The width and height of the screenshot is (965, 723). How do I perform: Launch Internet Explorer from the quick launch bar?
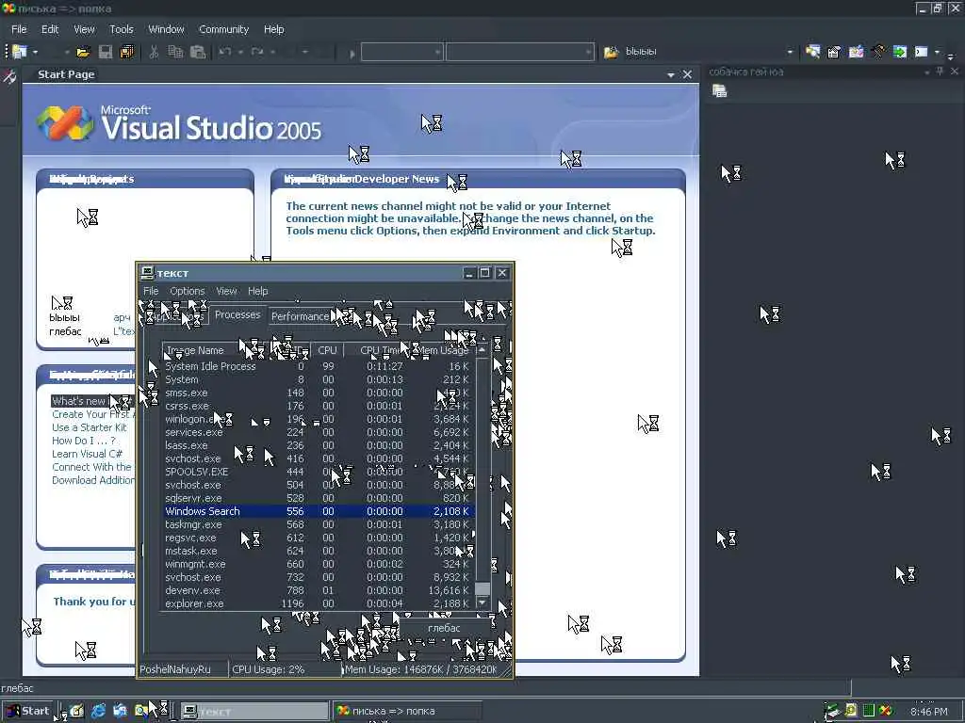(98, 711)
